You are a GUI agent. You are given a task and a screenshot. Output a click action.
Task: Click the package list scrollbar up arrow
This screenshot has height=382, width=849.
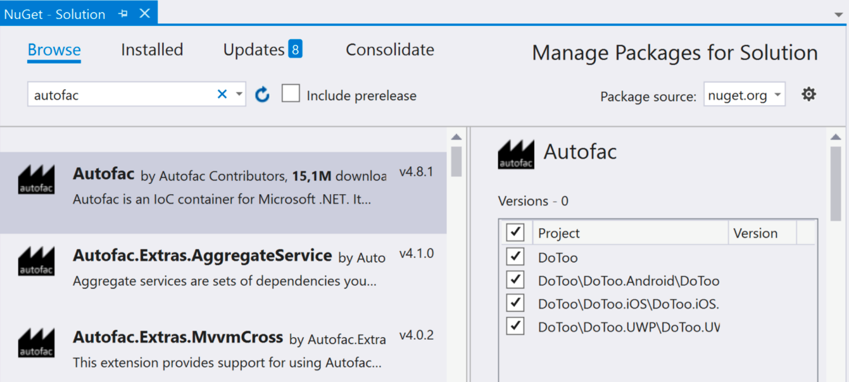click(x=456, y=137)
